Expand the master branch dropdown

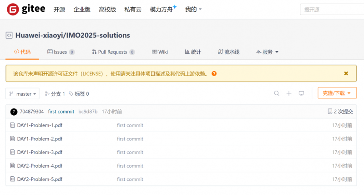22,94
